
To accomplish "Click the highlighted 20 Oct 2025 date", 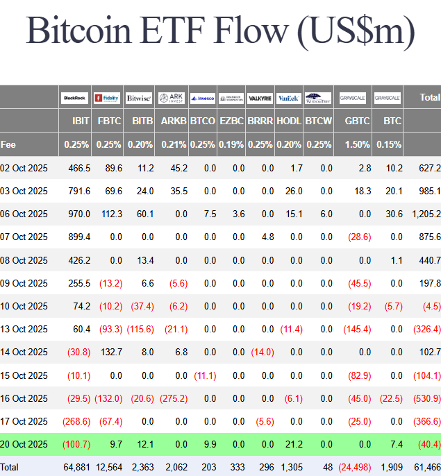I will [x=24, y=443].
